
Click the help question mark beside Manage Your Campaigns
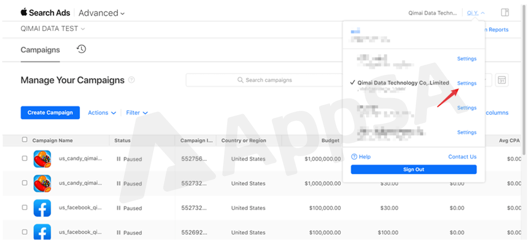(x=132, y=80)
